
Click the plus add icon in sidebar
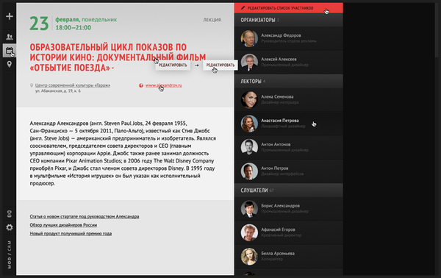click(x=10, y=16)
